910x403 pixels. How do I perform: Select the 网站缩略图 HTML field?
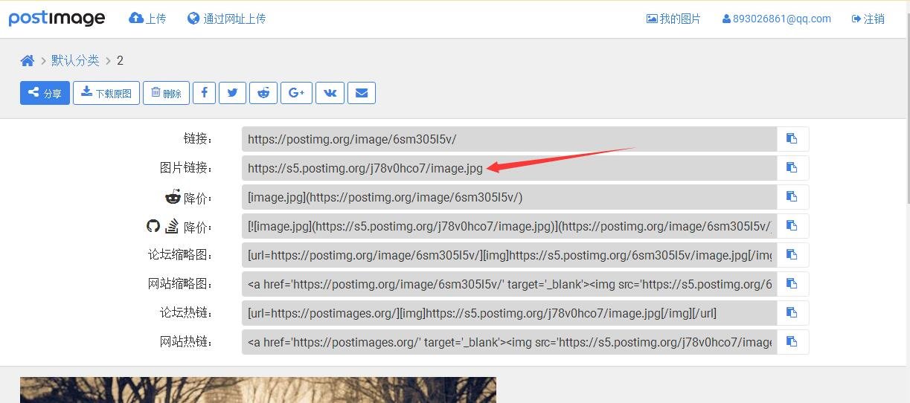click(510, 284)
